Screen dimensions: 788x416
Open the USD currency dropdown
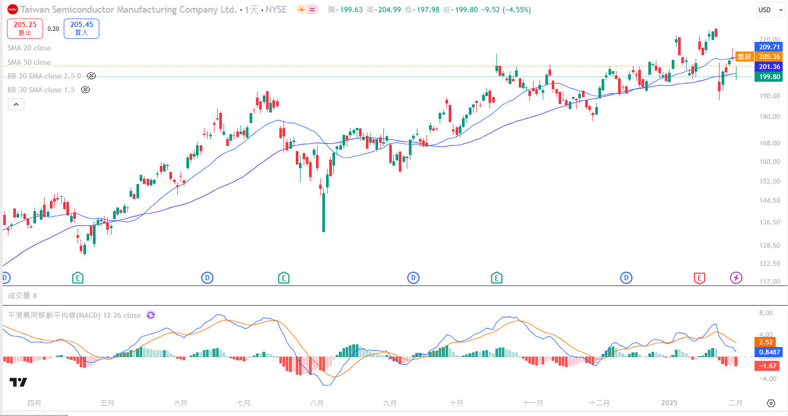click(x=770, y=10)
